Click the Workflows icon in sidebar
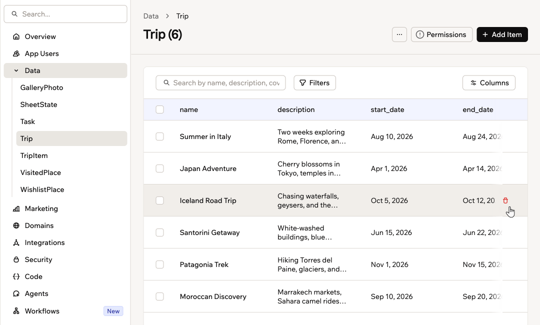The width and height of the screenshot is (540, 325). pyautogui.click(x=16, y=311)
